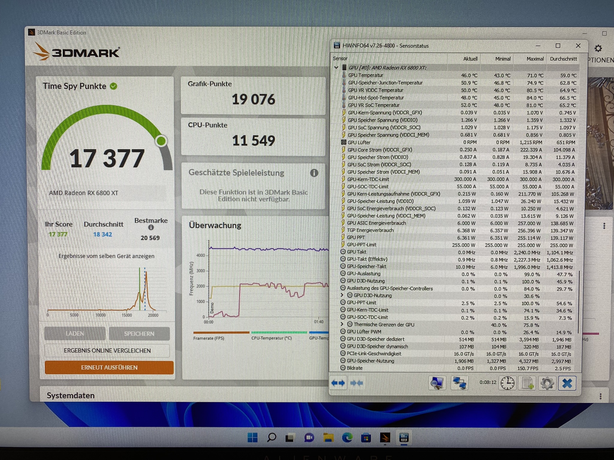Expand the GPU D3D-Nutzung sensor subgroup
The height and width of the screenshot is (460, 614).
click(342, 295)
